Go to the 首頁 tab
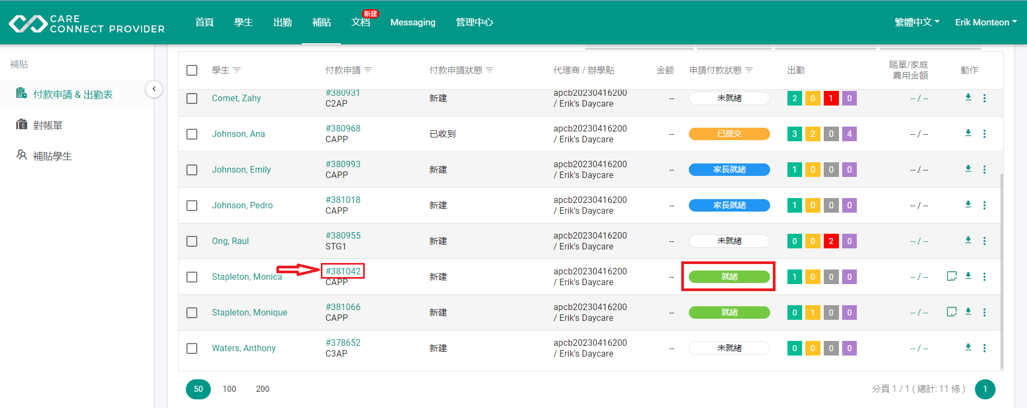This screenshot has height=408, width=1027. coord(204,22)
